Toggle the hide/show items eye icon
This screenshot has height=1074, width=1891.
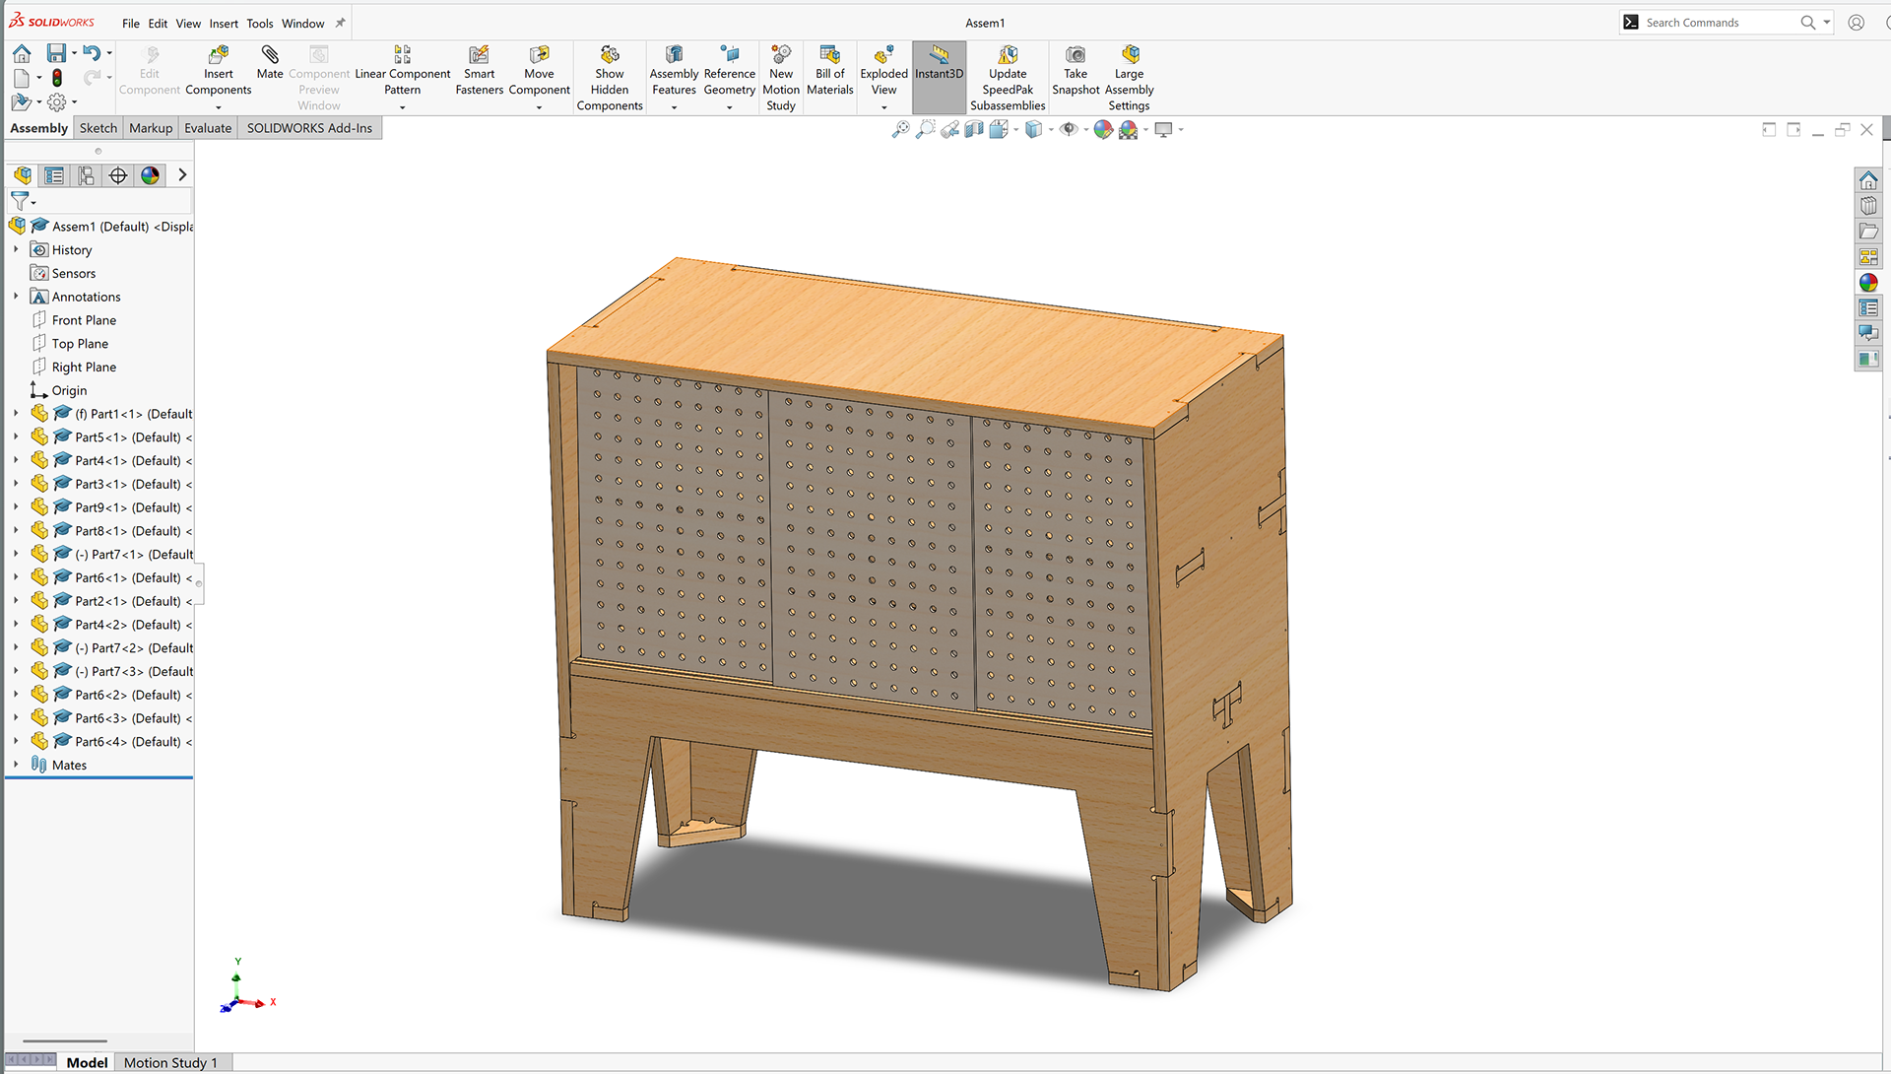pos(1069,129)
